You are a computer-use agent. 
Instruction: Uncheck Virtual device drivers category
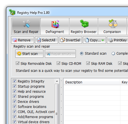click(14, 122)
